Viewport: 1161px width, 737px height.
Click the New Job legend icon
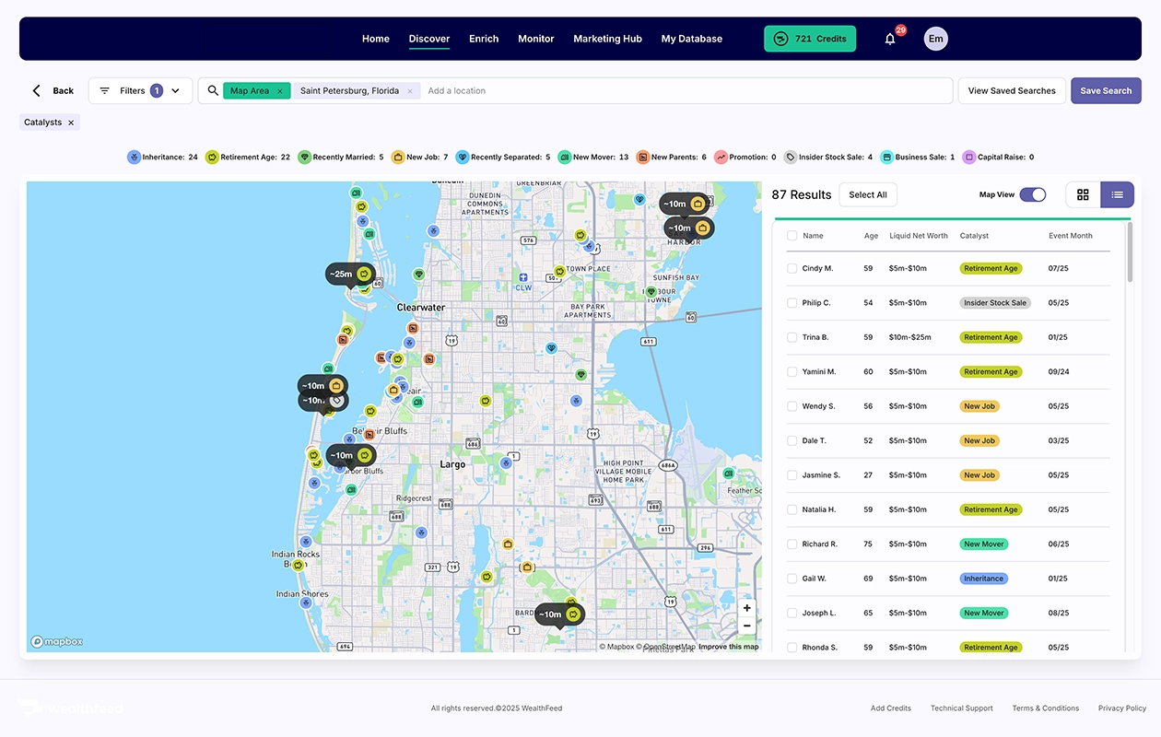tap(398, 158)
